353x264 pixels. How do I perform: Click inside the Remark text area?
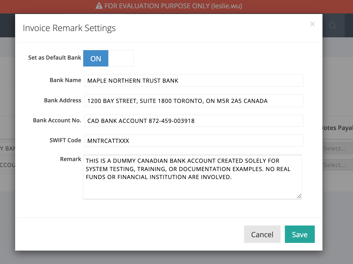point(192,177)
